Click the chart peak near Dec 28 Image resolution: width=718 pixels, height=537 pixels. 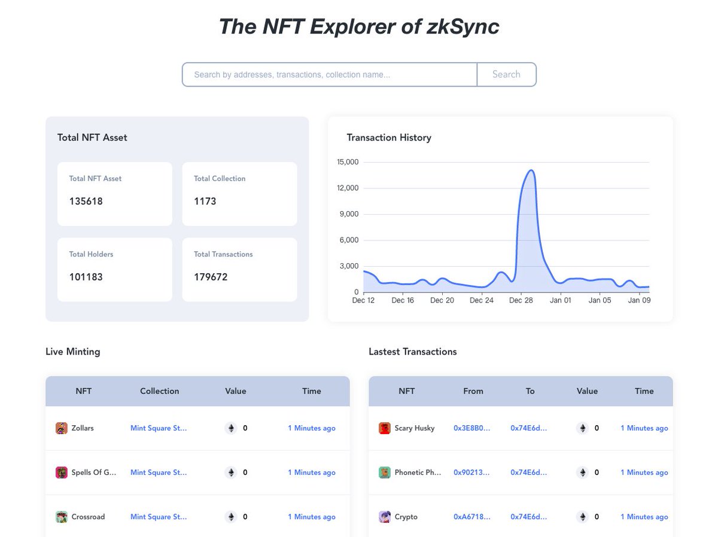(x=530, y=170)
